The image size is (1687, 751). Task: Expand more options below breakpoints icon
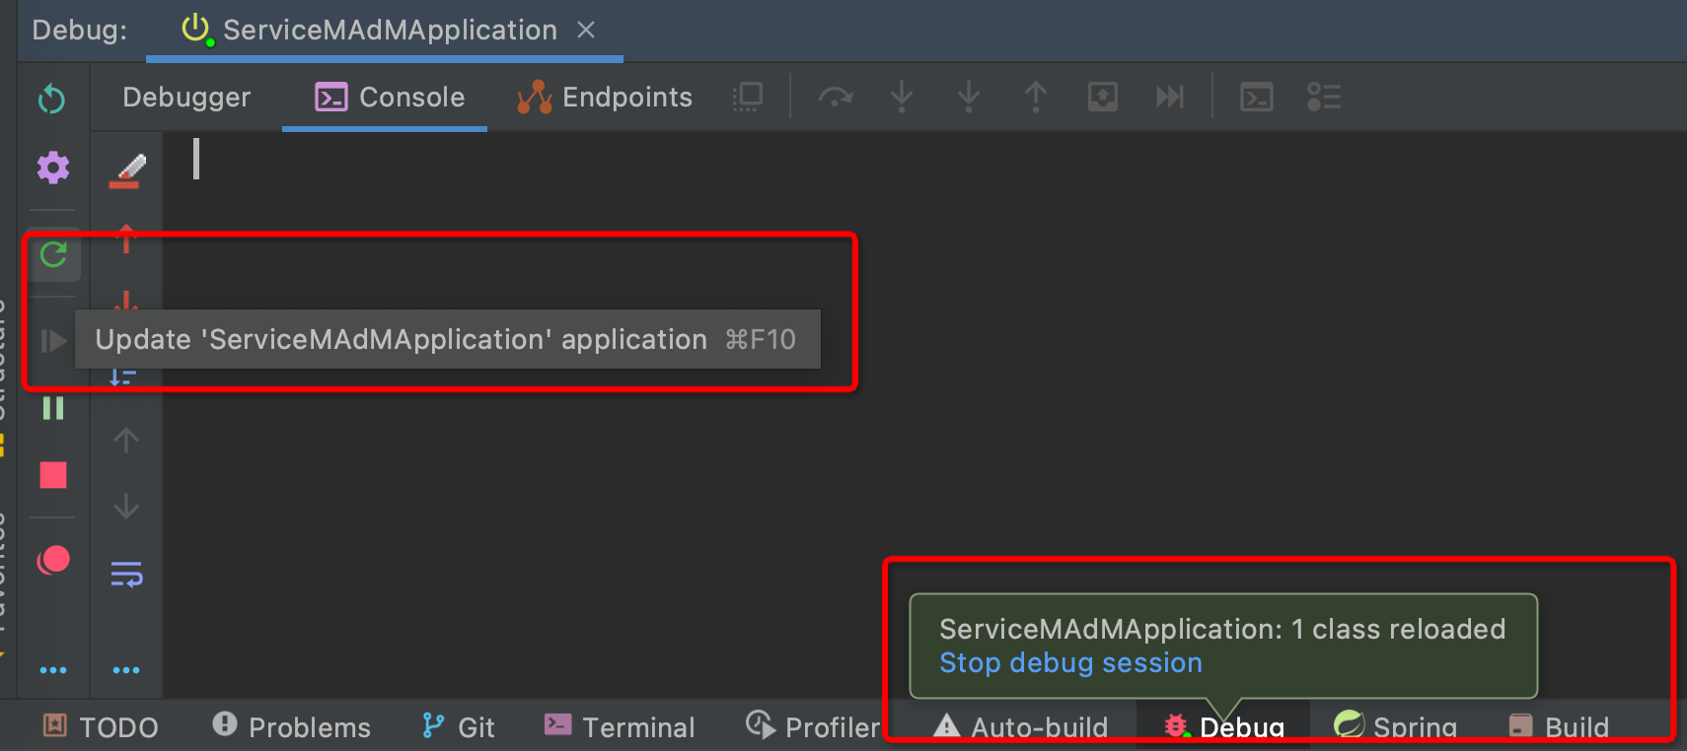pyautogui.click(x=53, y=670)
